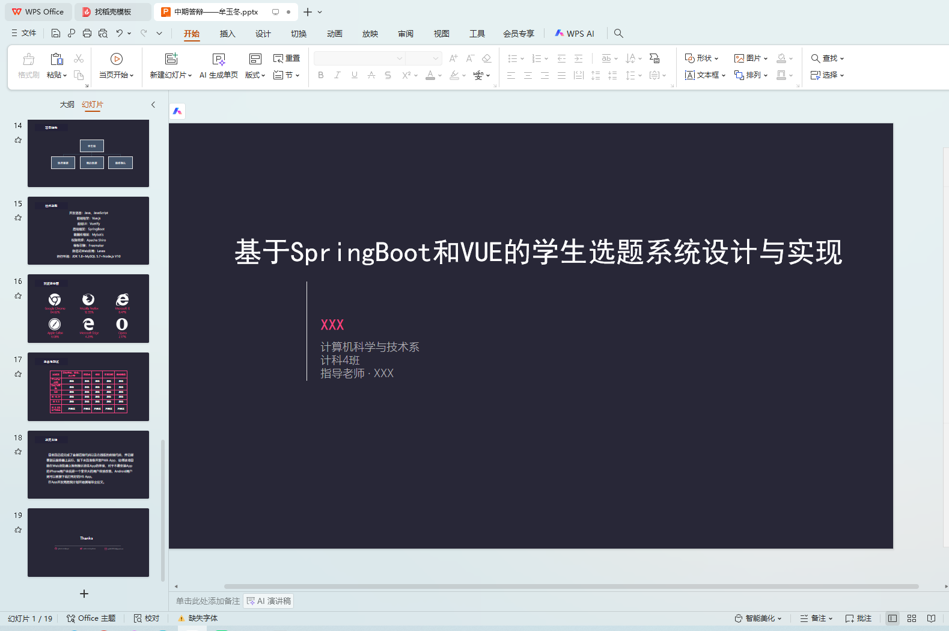Screen dimensions: 949x631
Task: Open the 版式 layout dropdown
Action: (255, 75)
